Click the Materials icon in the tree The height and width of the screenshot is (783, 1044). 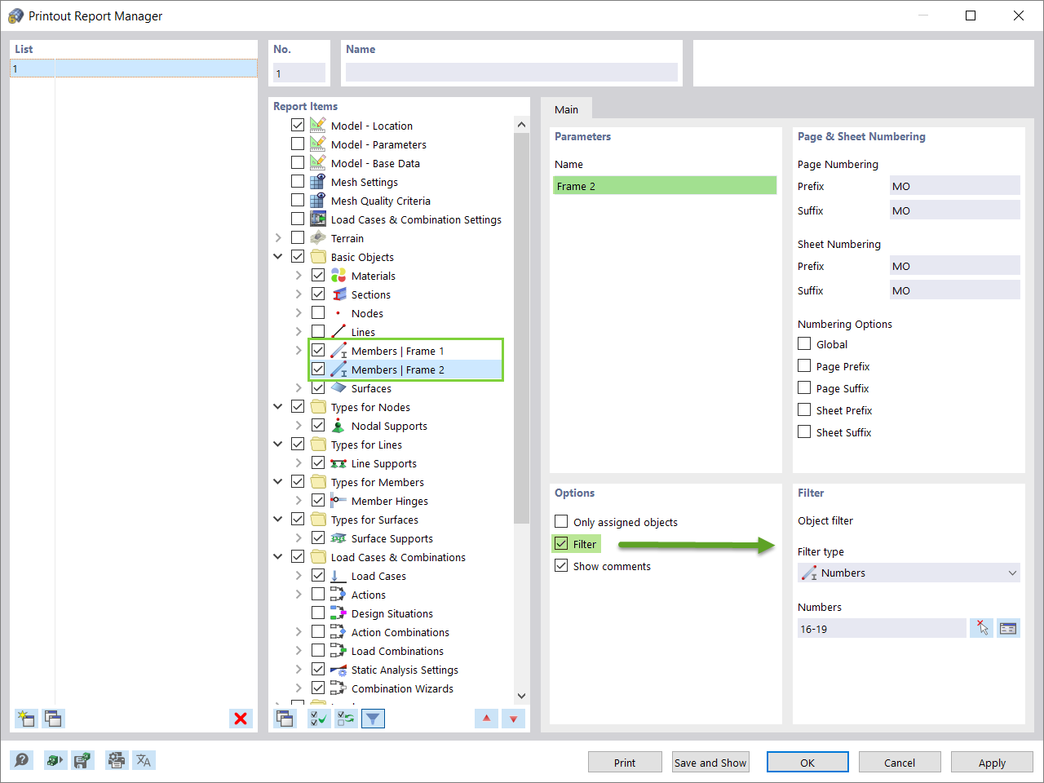click(338, 276)
